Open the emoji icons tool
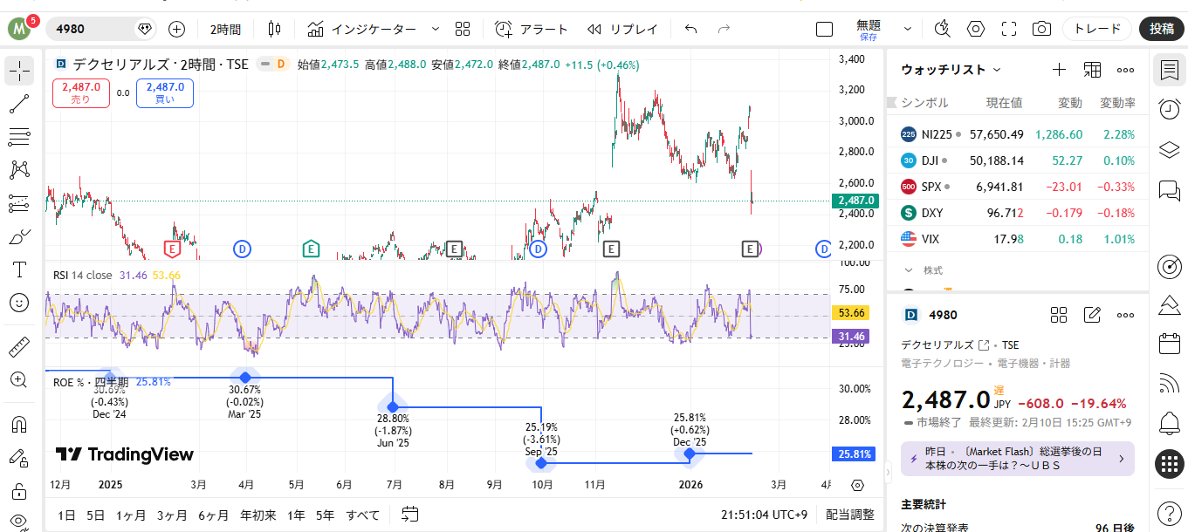 (x=19, y=302)
